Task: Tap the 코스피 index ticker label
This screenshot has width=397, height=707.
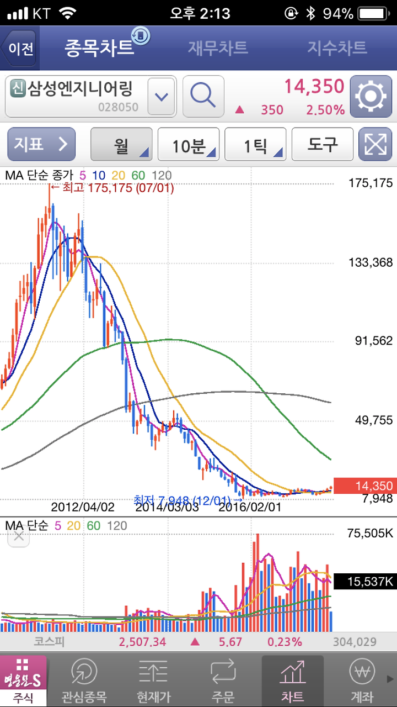Action: point(50,642)
